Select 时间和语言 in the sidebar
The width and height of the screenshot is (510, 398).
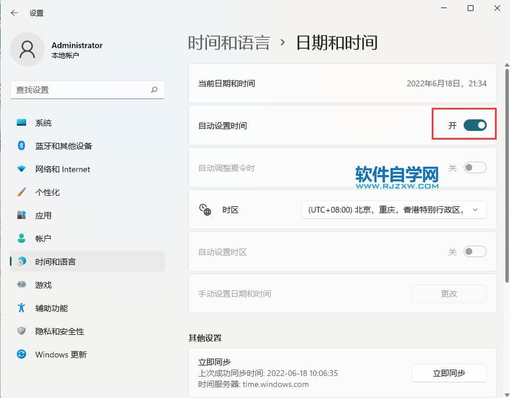point(55,262)
